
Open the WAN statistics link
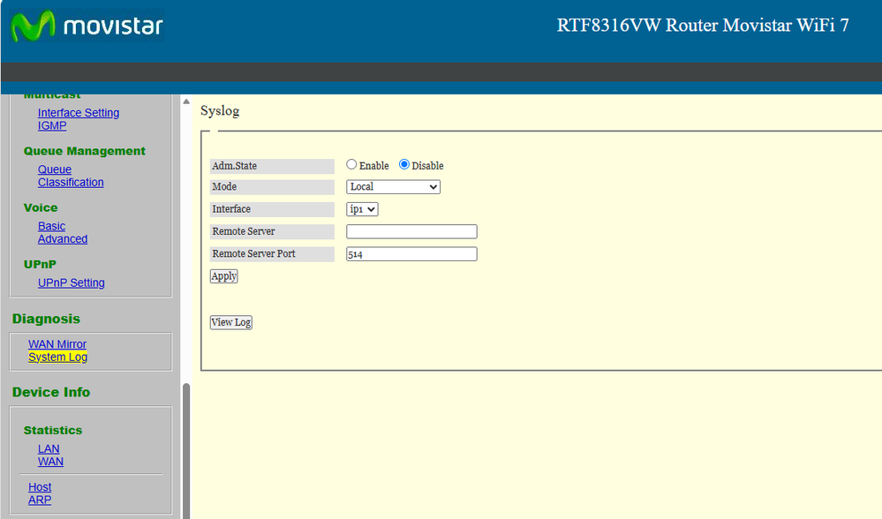click(x=50, y=462)
